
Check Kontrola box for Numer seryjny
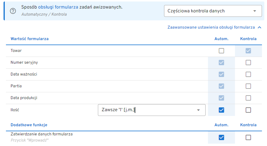point(248,63)
